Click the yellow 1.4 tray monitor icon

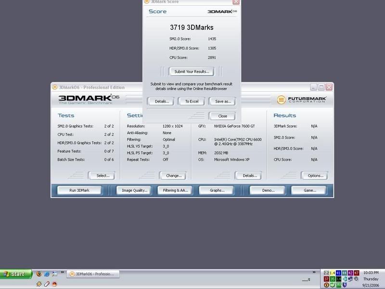[332, 273]
